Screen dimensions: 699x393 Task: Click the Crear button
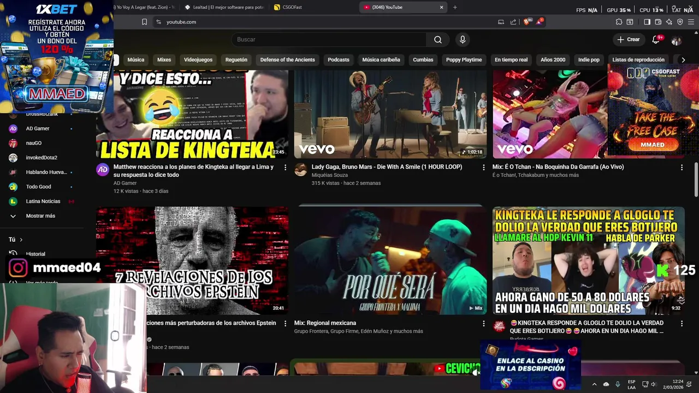(628, 39)
